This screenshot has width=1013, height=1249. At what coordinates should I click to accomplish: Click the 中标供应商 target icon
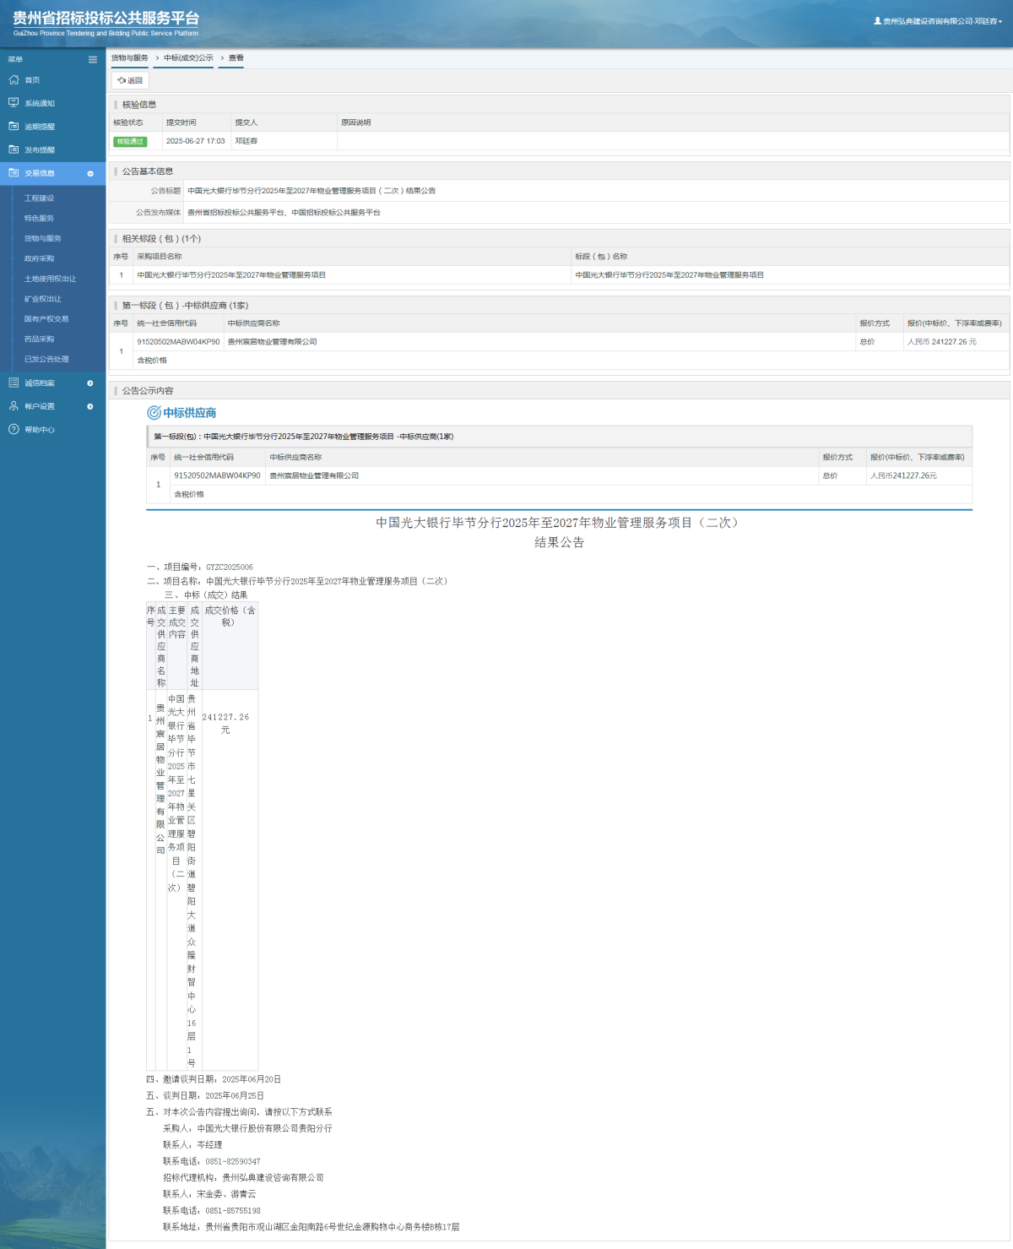pos(154,413)
